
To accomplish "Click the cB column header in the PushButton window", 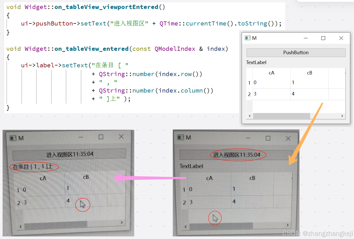I will [x=309, y=73].
